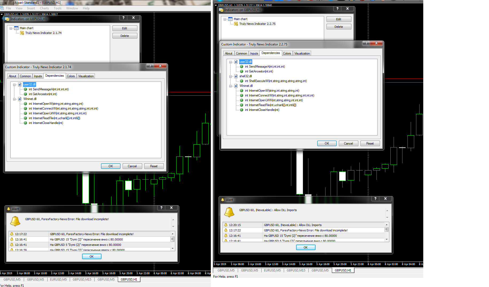Select int InternetOpenUrlW row in 2.2.75 dependencies
The image size is (489, 287).
click(274, 100)
